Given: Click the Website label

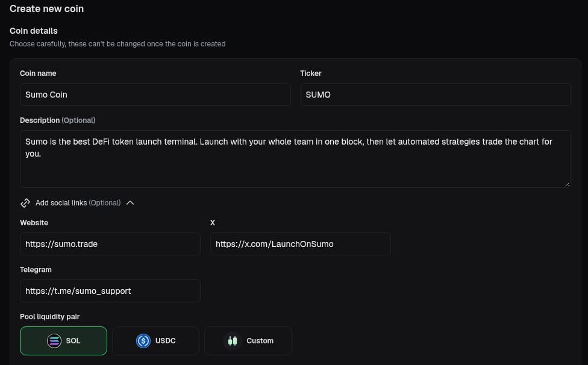Looking at the screenshot, I should [x=34, y=223].
